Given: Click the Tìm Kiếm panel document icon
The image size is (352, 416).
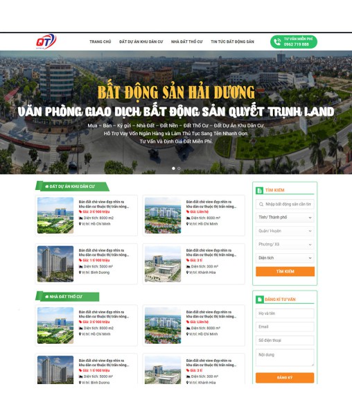Looking at the screenshot, I should pos(259,190).
